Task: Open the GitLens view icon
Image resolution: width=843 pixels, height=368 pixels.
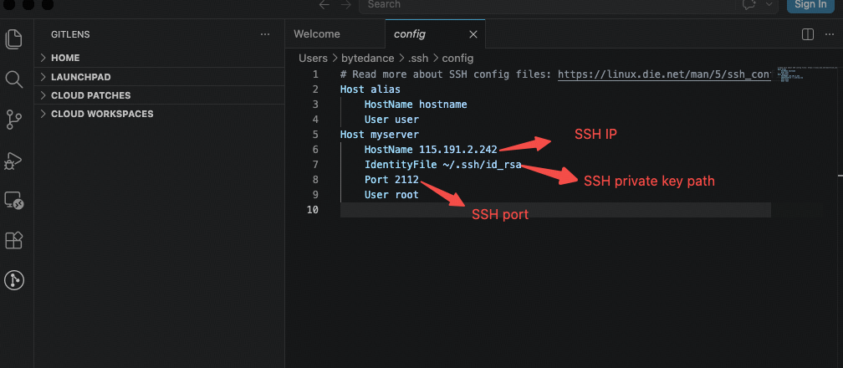Action: pyautogui.click(x=14, y=280)
